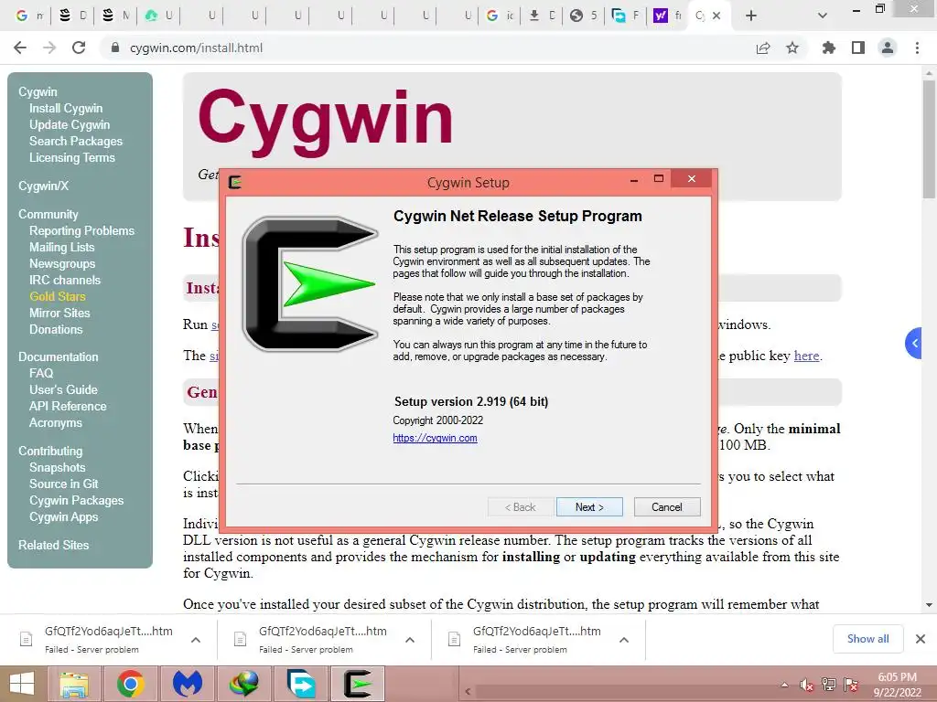Go back in Chrome browser
Screen dimensions: 937x702
pos(20,48)
